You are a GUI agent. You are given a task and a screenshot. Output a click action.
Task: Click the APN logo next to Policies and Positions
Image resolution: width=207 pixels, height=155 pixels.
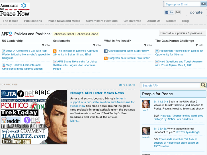pyautogui.click(x=7, y=34)
